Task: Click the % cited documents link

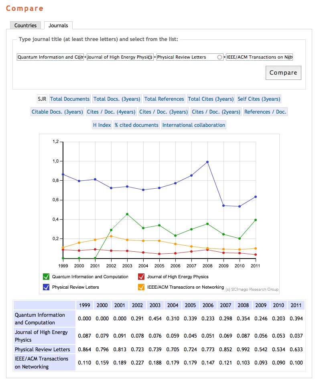Action: (136, 125)
